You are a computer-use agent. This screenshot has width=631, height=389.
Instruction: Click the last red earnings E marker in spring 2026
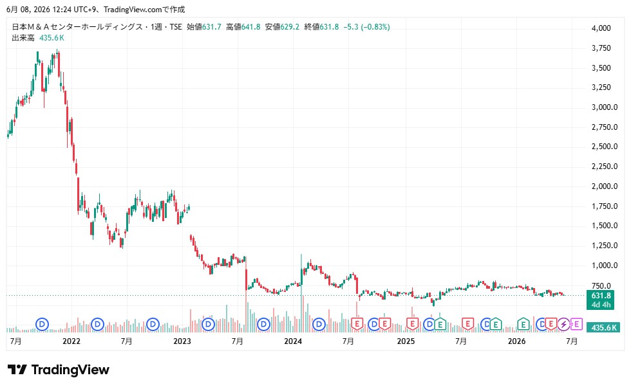(x=551, y=324)
